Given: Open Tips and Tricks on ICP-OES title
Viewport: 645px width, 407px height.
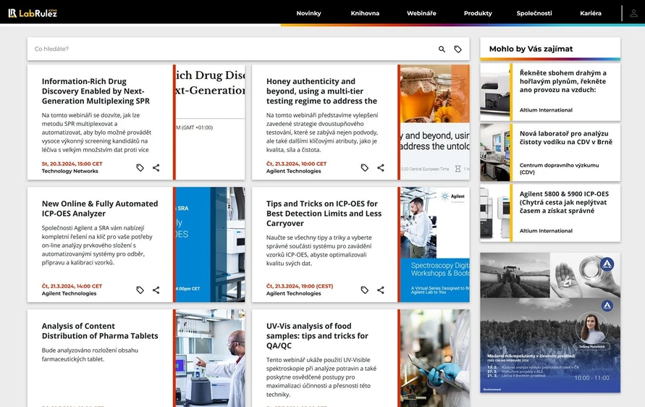Looking at the screenshot, I should click(324, 213).
